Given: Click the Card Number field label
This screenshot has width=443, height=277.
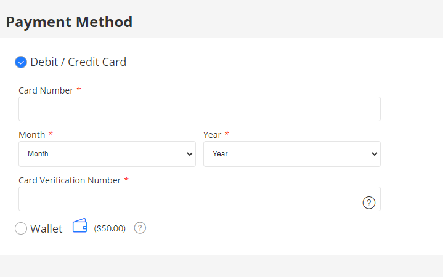Looking at the screenshot, I should pos(46,90).
